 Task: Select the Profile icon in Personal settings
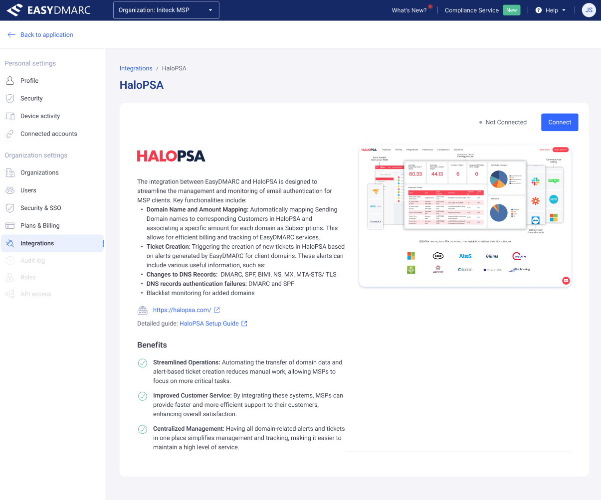click(x=10, y=80)
